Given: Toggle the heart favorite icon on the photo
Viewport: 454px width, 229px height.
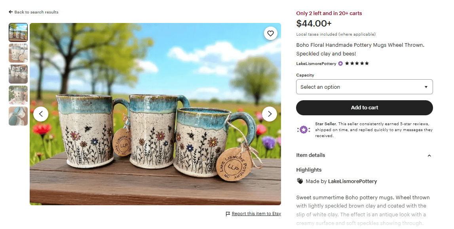Looking at the screenshot, I should pyautogui.click(x=271, y=33).
